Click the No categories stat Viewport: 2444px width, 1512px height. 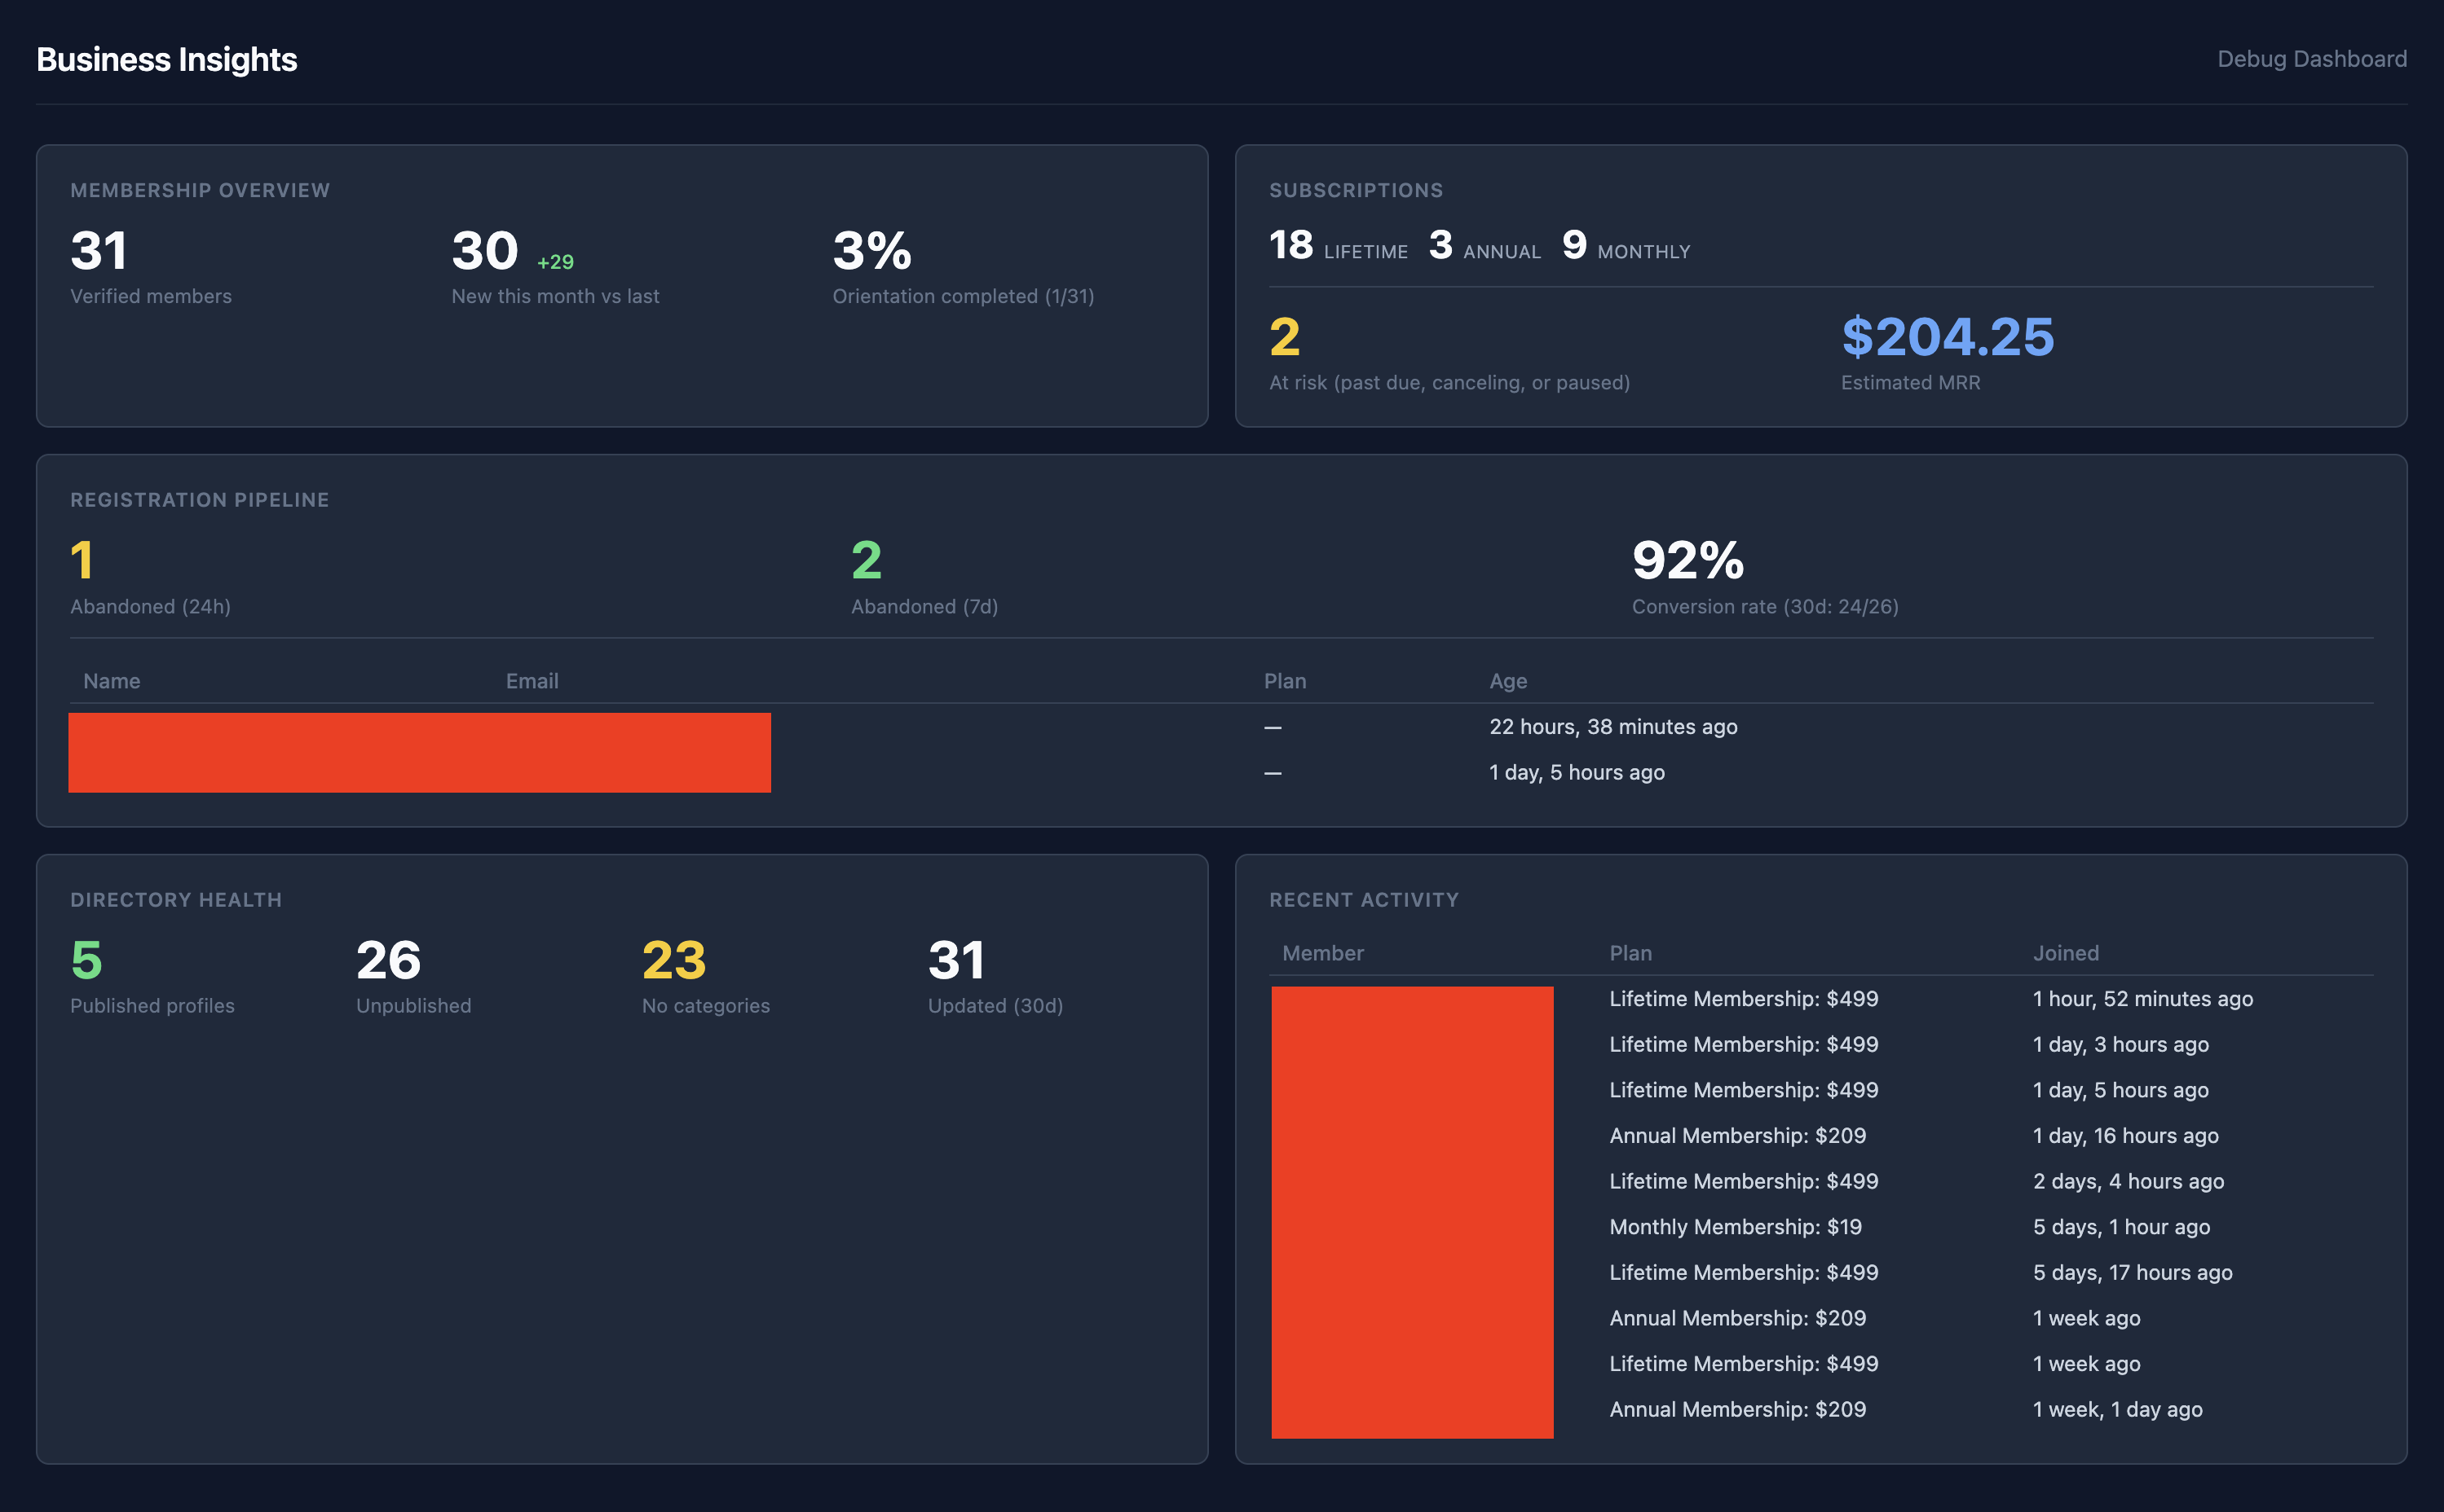[x=673, y=960]
